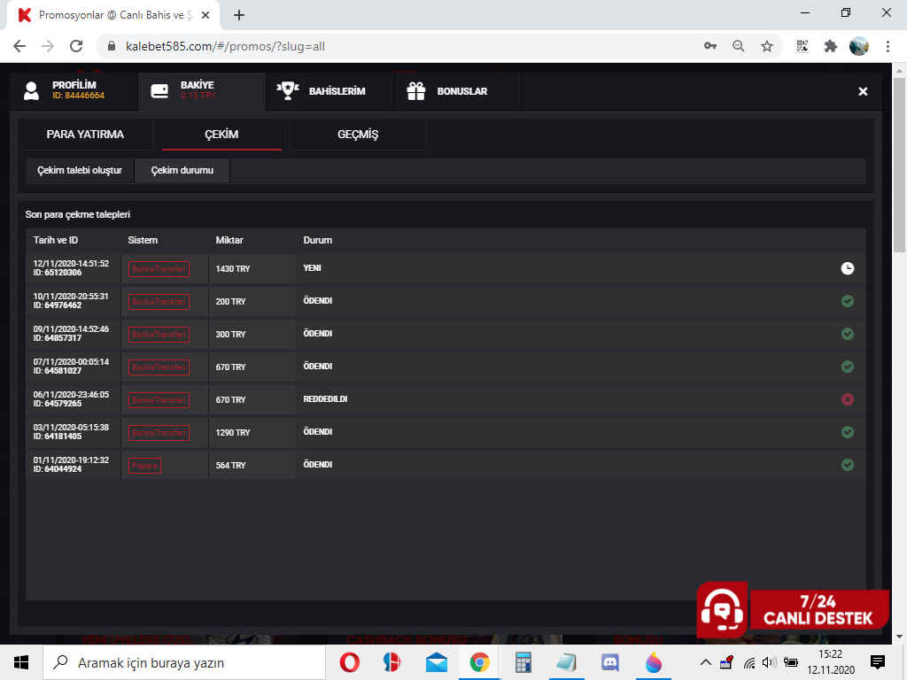The width and height of the screenshot is (907, 680).
Task: Open Windows notification center icon
Action: (878, 662)
